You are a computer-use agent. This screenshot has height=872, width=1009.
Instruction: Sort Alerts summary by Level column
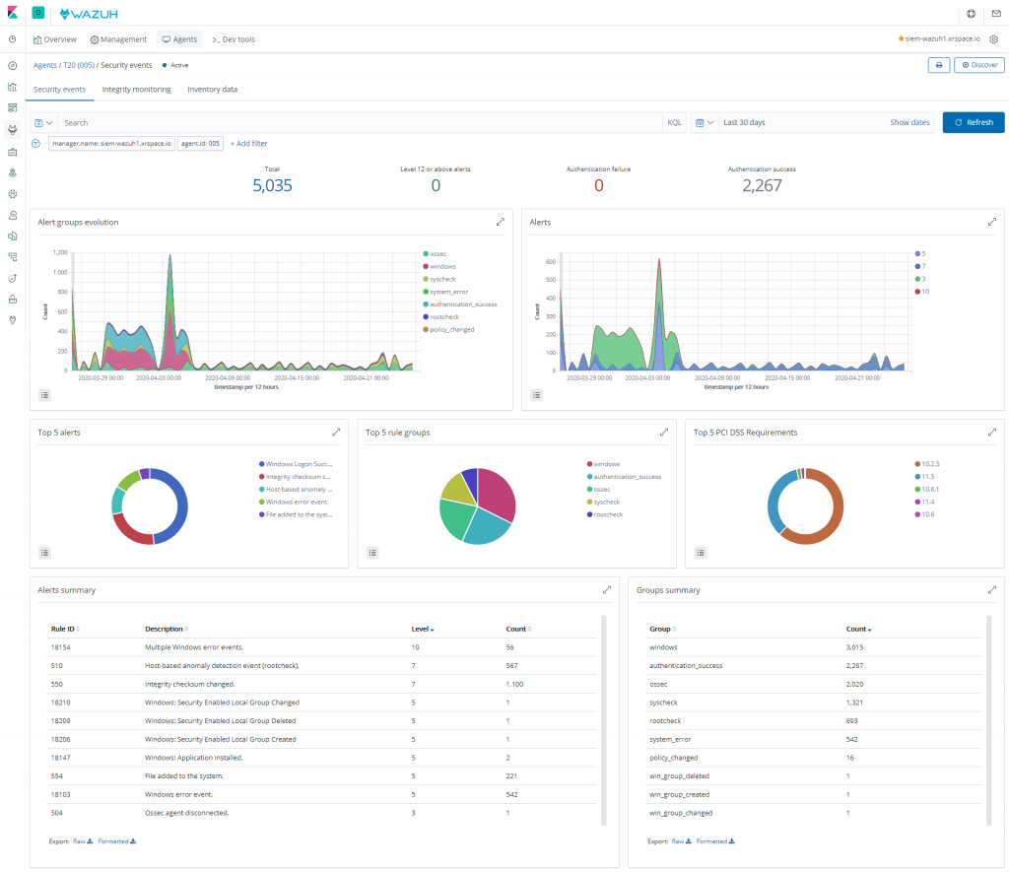[422, 630]
